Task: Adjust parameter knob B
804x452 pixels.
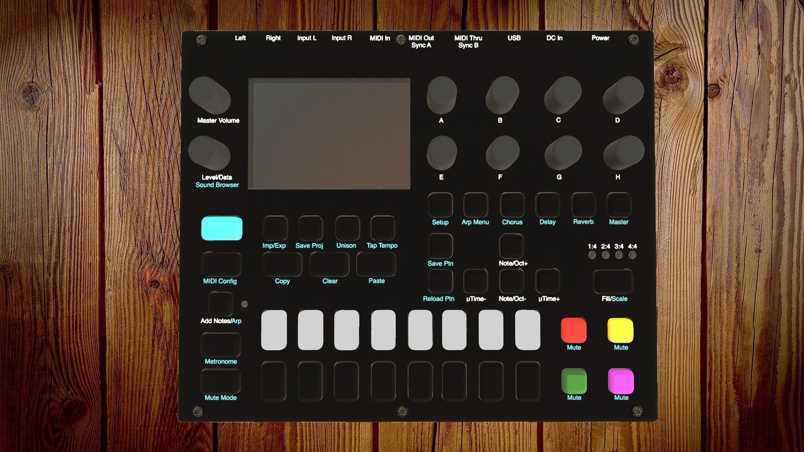Action: point(502,95)
